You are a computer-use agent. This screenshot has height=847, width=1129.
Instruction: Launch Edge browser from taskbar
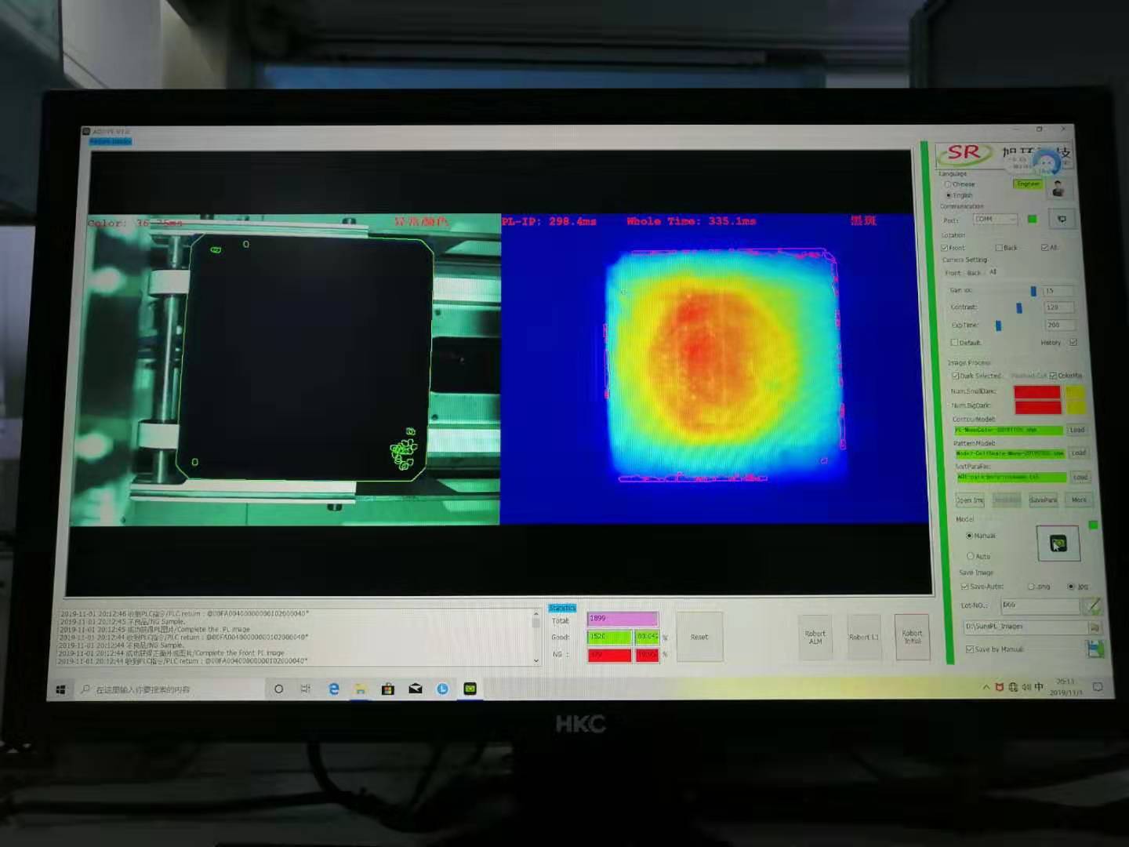tap(333, 689)
